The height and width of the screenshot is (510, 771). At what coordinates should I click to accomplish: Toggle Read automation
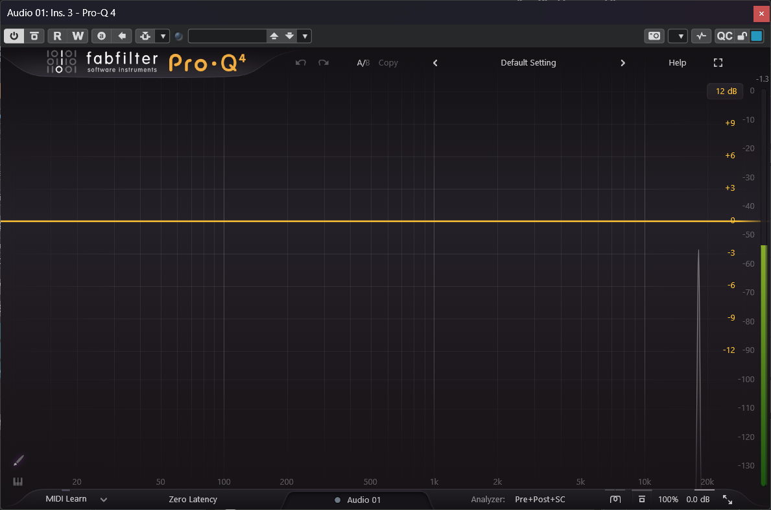[x=59, y=36]
